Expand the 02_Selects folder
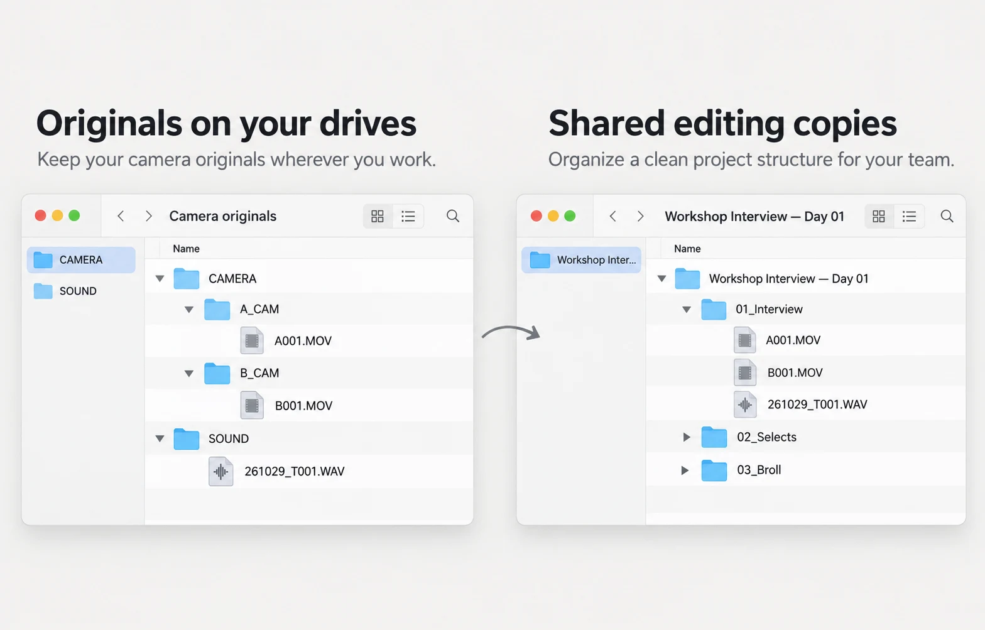985x630 pixels. coord(686,437)
